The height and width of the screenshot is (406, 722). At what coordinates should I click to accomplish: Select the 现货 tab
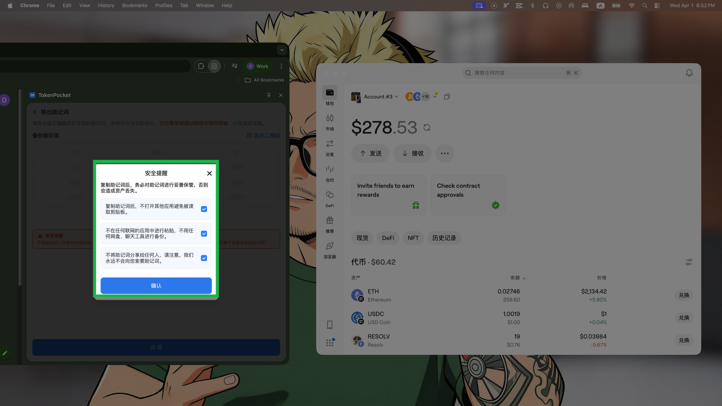[x=362, y=238]
